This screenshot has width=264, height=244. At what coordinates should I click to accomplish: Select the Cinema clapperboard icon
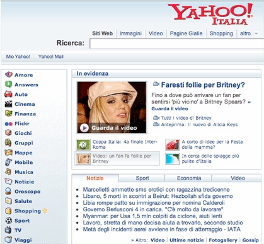tap(8, 104)
